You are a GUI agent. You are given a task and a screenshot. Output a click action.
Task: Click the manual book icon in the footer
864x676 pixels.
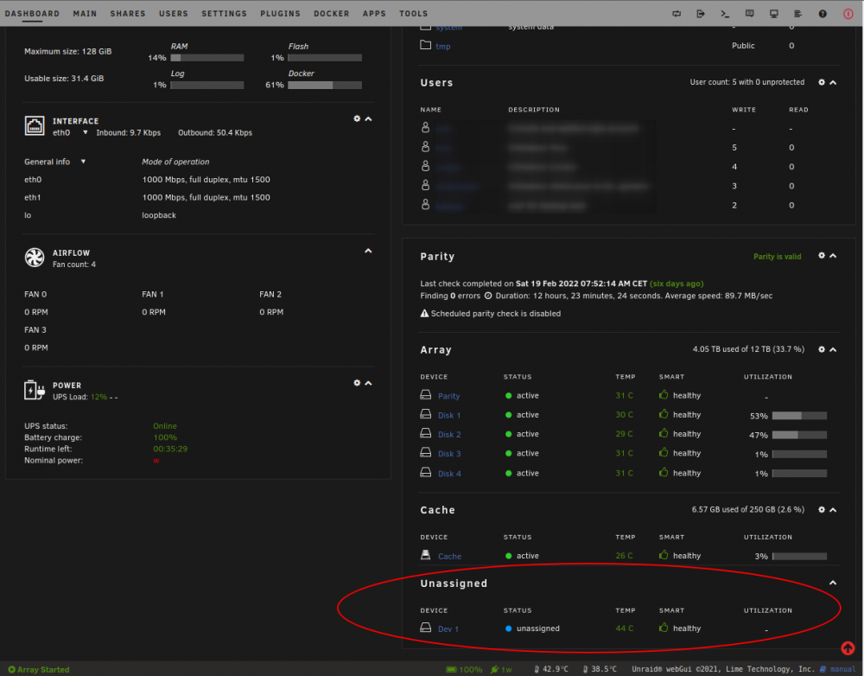[x=823, y=669]
